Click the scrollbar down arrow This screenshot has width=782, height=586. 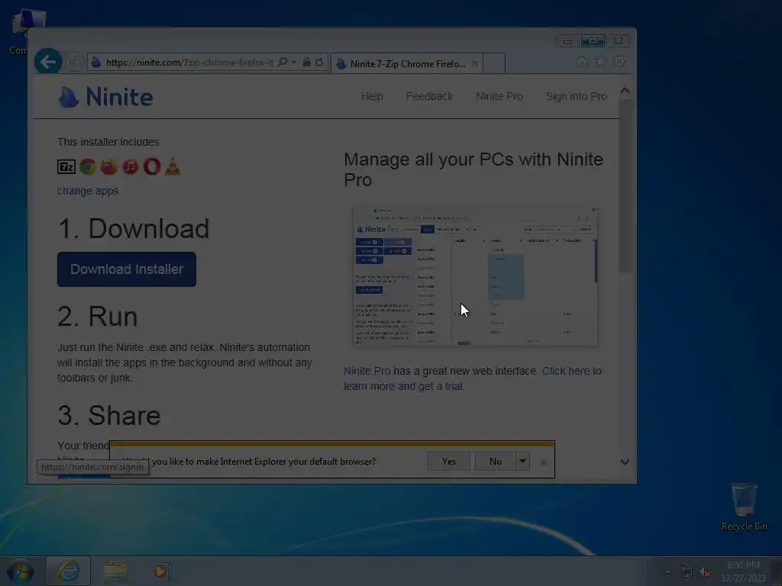point(625,462)
